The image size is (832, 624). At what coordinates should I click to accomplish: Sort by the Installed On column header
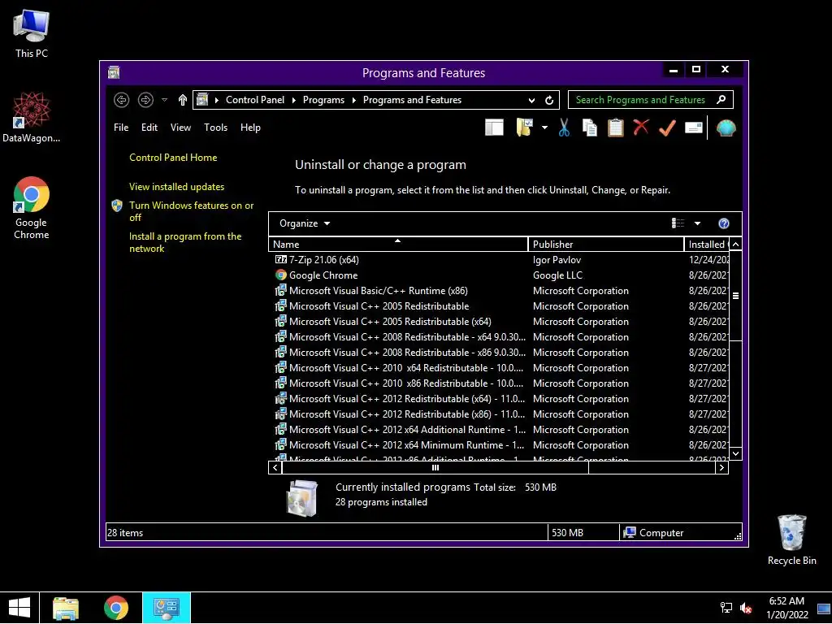[707, 244]
